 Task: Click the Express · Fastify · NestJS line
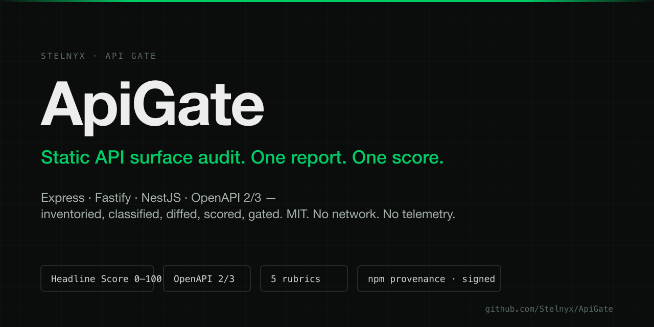(x=158, y=198)
